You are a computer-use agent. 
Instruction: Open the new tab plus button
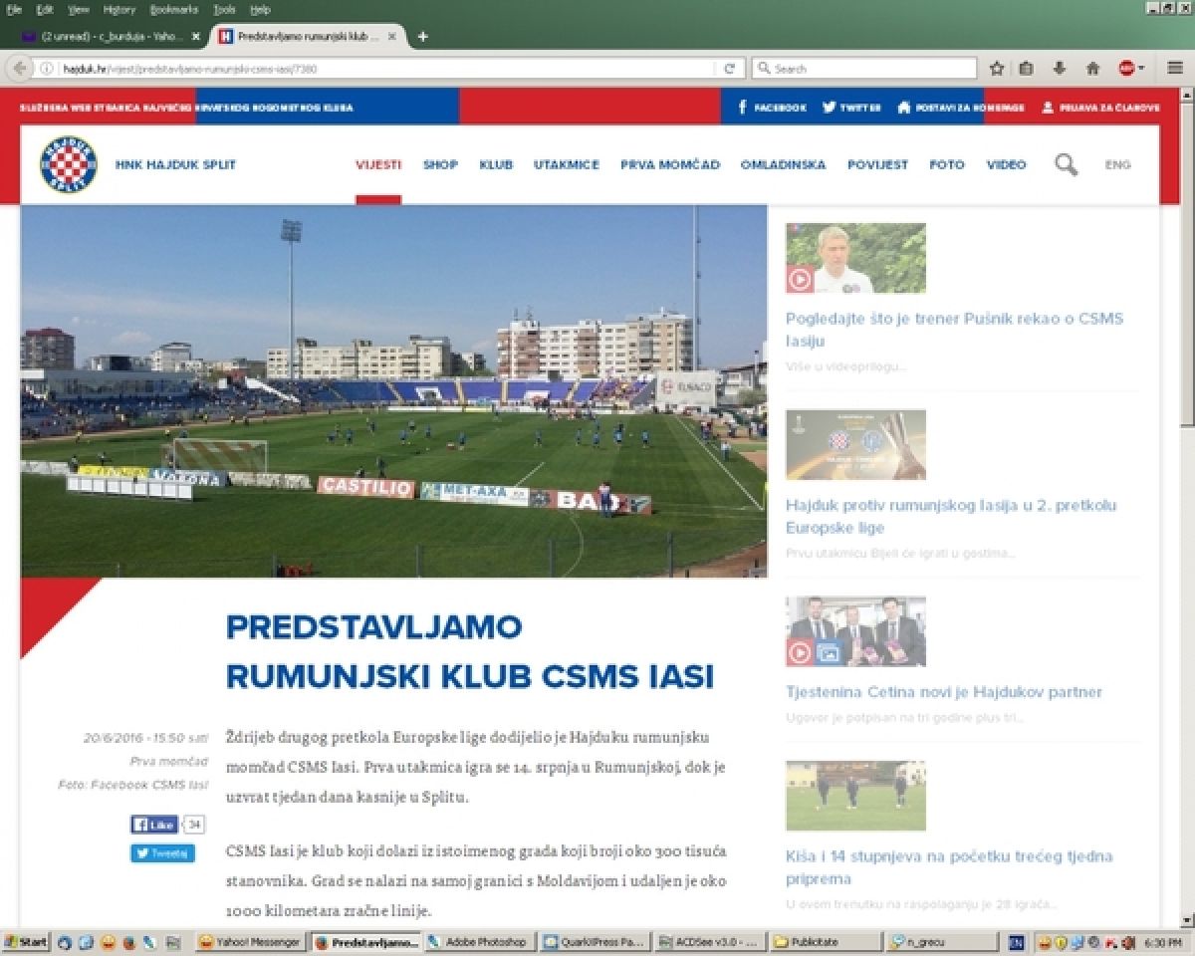(422, 36)
